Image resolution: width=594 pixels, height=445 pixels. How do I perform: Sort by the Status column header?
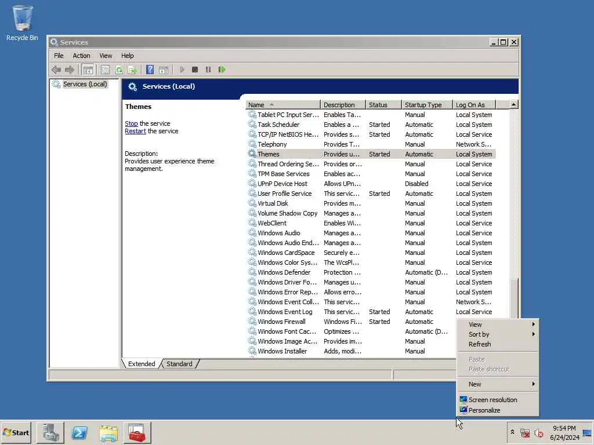coord(383,105)
